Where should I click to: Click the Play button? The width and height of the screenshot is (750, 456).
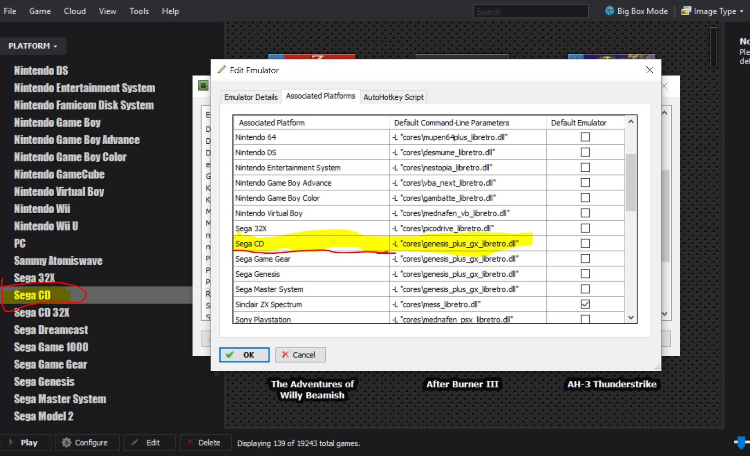[x=26, y=443]
